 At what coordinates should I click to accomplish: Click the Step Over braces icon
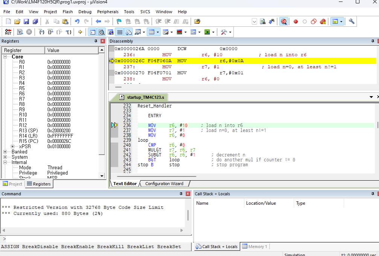pos(51,32)
